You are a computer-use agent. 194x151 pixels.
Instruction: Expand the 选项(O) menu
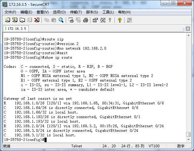[x=59, y=12]
